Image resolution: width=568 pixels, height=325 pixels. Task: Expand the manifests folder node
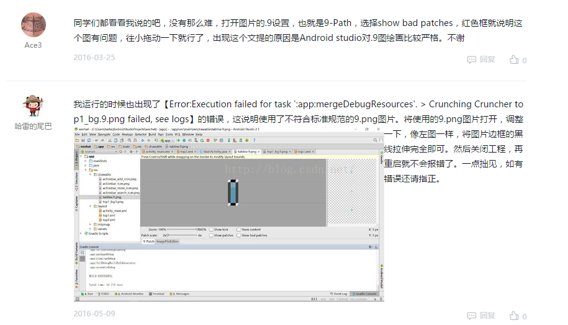pyautogui.click(x=86, y=161)
